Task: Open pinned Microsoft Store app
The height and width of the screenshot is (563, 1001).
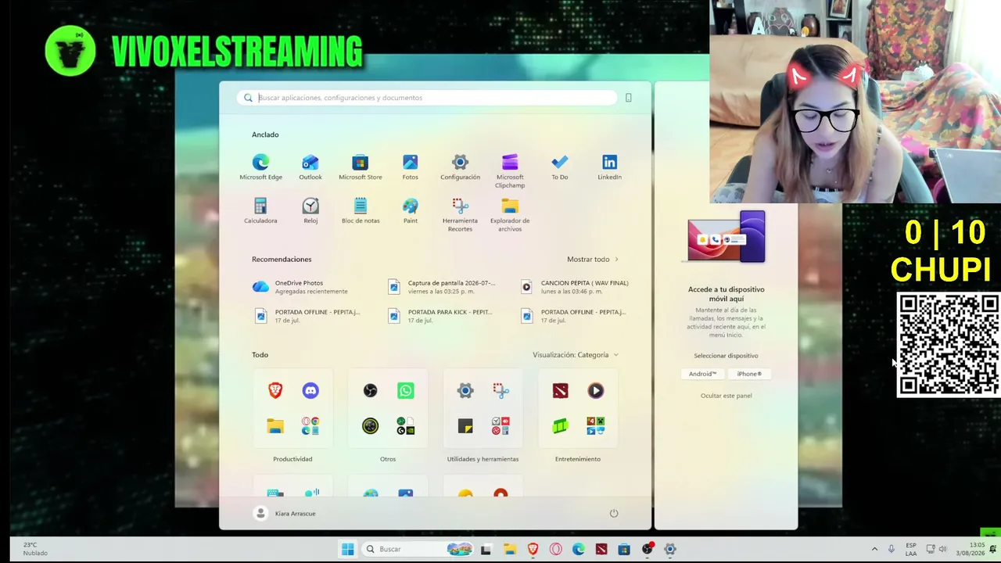Action: [x=361, y=167]
